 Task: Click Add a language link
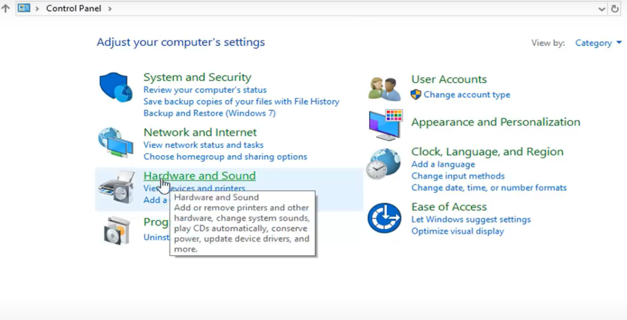[443, 164]
